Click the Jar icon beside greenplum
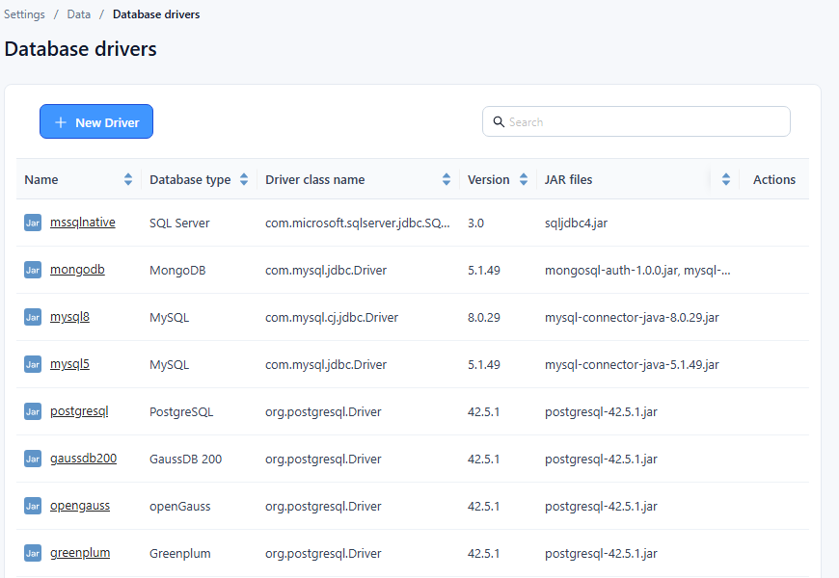The height and width of the screenshot is (578, 839). tap(33, 553)
